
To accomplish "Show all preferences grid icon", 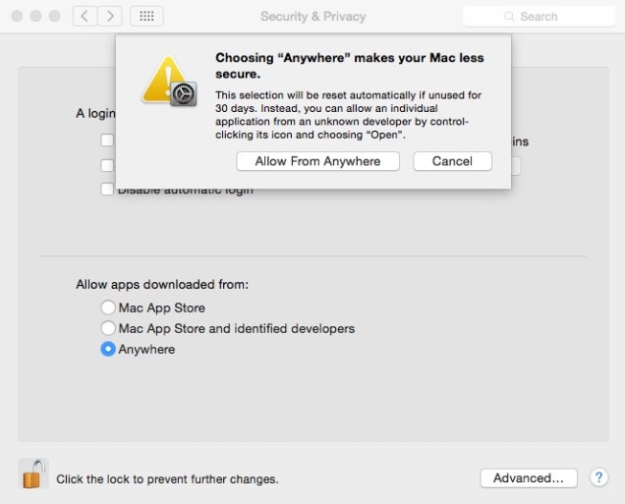I will click(x=146, y=17).
